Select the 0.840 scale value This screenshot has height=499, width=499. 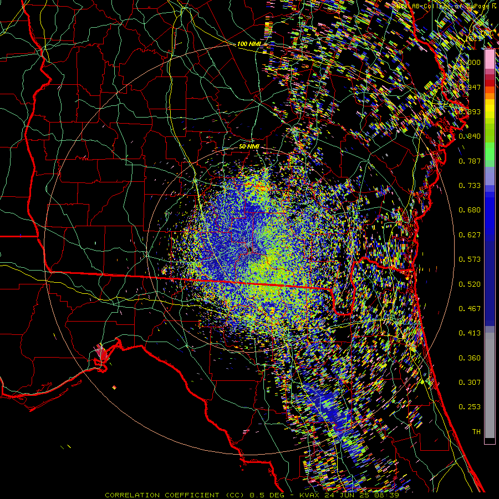pos(470,136)
